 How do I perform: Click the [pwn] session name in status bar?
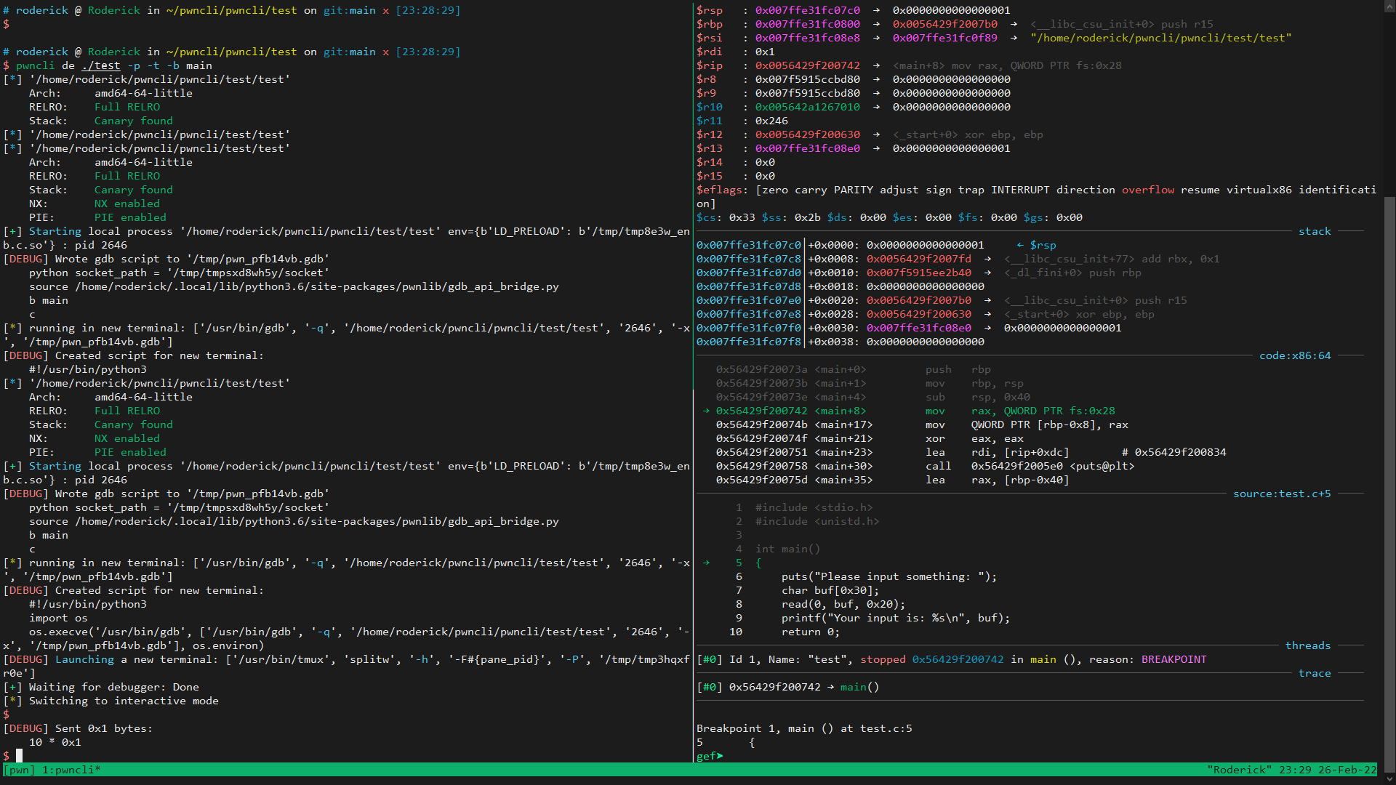19,770
